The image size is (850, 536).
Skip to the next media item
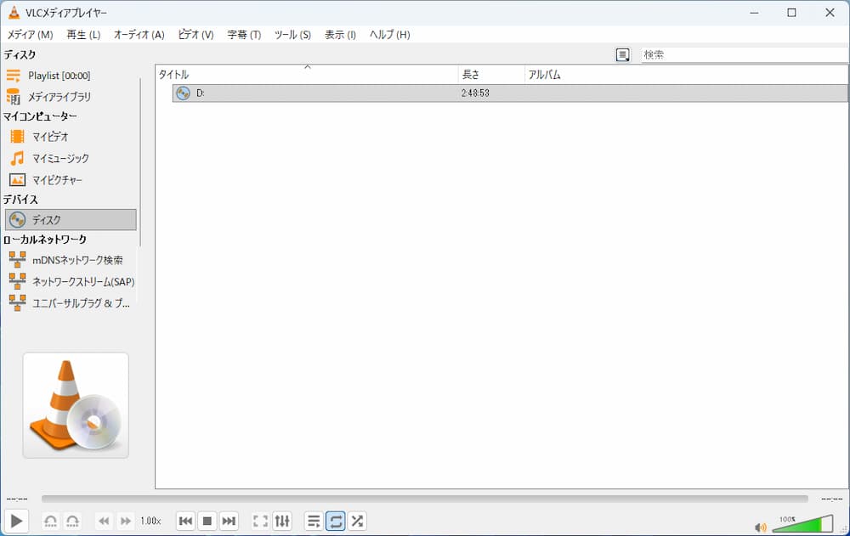[x=229, y=522]
